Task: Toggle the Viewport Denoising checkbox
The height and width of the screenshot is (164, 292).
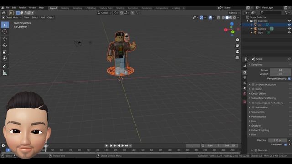Action: pos(289,79)
